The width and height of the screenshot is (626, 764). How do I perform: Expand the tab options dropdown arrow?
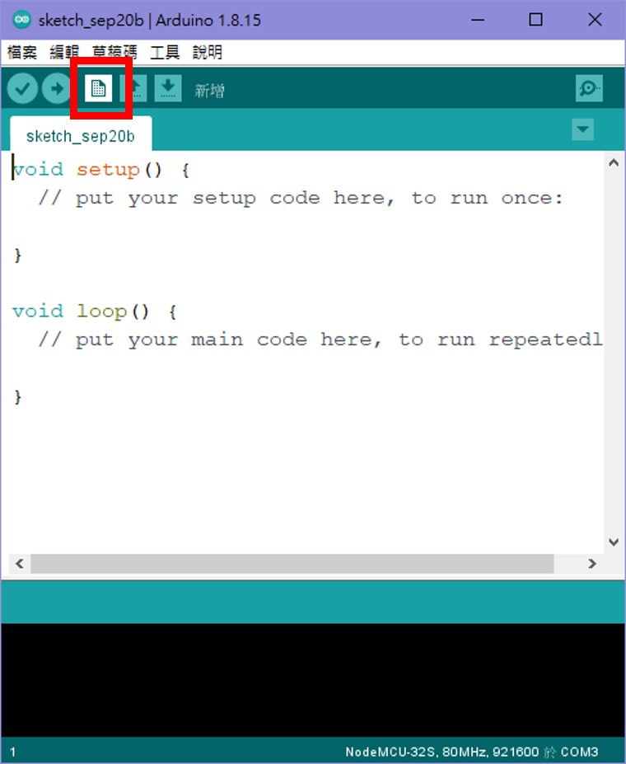pyautogui.click(x=582, y=129)
